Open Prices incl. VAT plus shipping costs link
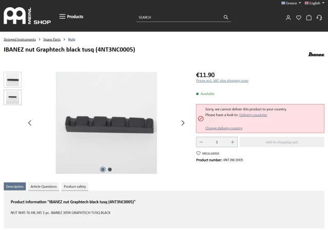Screen dimensions: 328x230 pyautogui.click(x=222, y=80)
